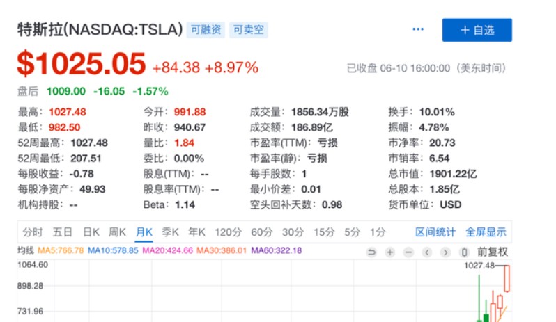The image size is (556, 322).
Task: Click the MA60:322.18 indicator label
Action: (277, 250)
